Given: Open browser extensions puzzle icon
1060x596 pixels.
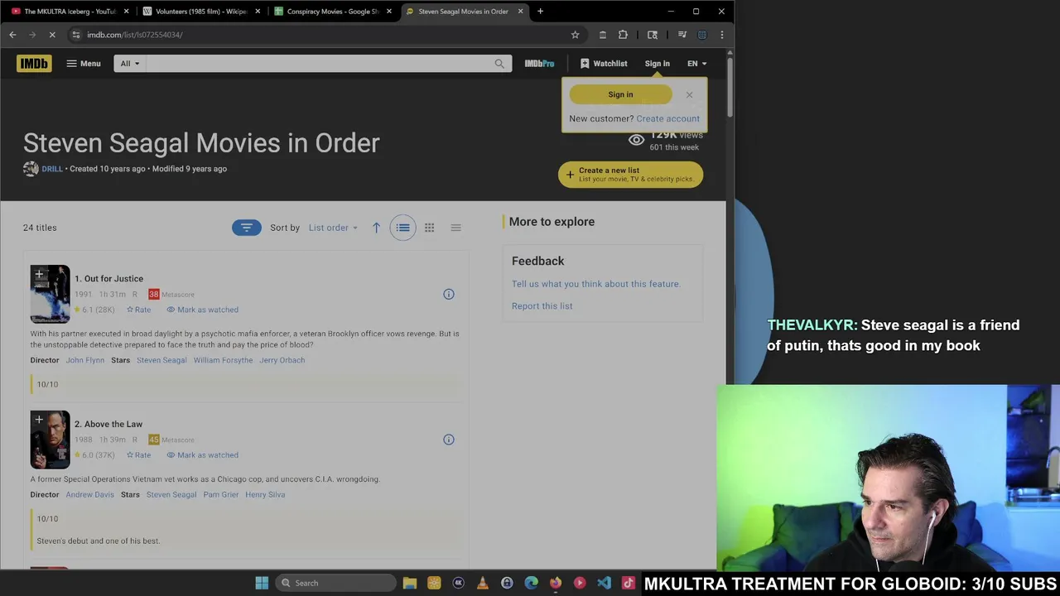Looking at the screenshot, I should tap(623, 35).
